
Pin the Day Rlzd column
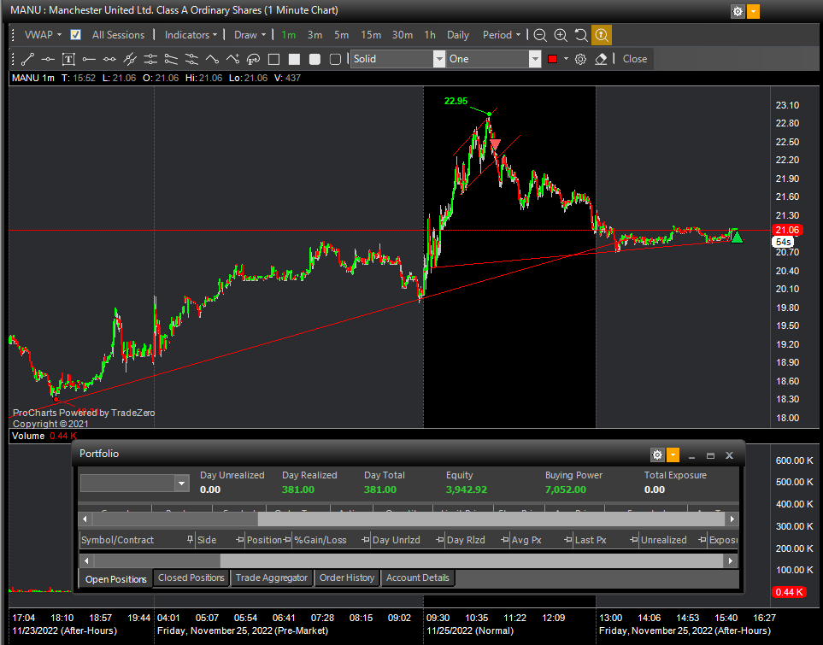pyautogui.click(x=505, y=540)
